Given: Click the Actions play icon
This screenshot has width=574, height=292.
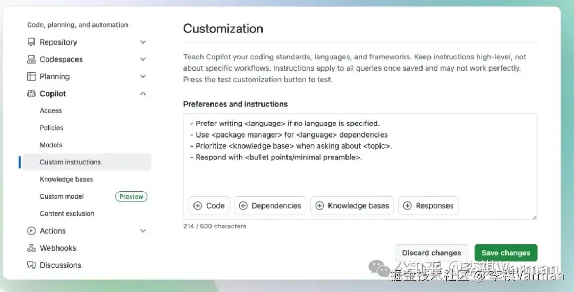Looking at the screenshot, I should coord(31,230).
